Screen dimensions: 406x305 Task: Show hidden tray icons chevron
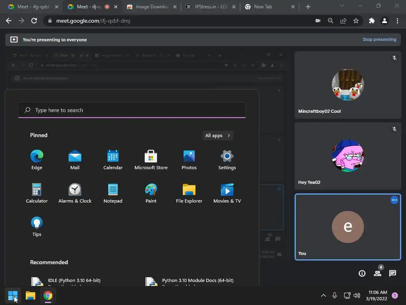pos(324,295)
